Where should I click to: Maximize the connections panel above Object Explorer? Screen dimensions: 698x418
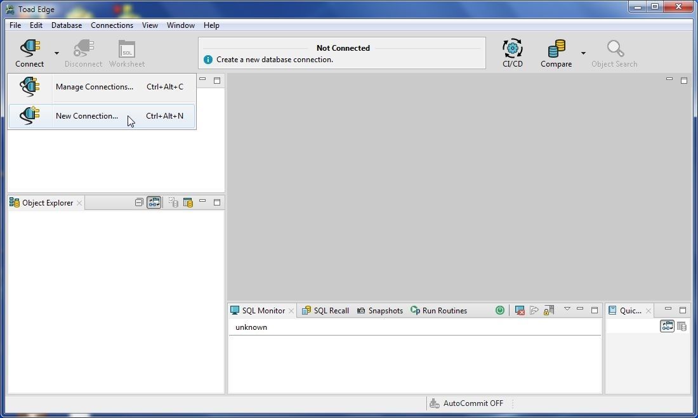pos(217,81)
